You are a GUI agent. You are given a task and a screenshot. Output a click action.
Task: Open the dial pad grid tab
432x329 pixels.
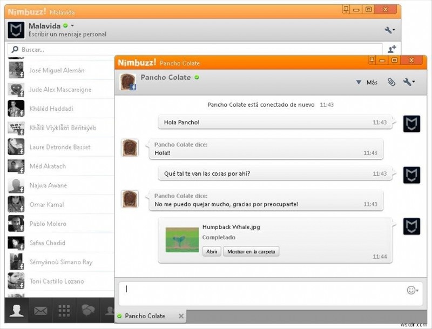click(x=64, y=311)
